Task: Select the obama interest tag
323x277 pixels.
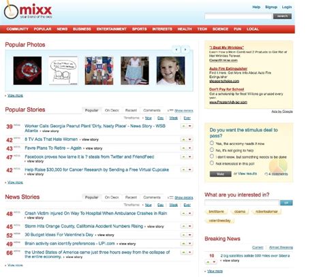Action: [240, 212]
